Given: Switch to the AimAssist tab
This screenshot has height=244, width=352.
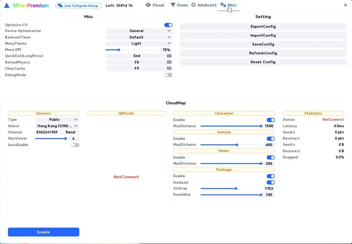Looking at the screenshot, I should point(204,5).
